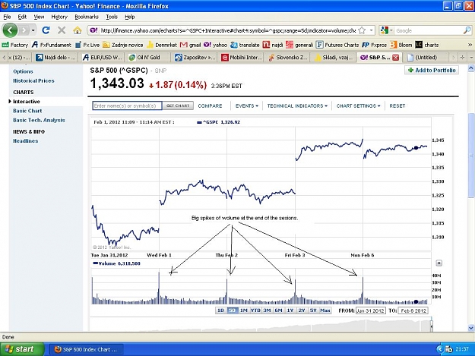Click the symbol name entry field
Viewport: 475px width, 356px height.
pyautogui.click(x=127, y=106)
